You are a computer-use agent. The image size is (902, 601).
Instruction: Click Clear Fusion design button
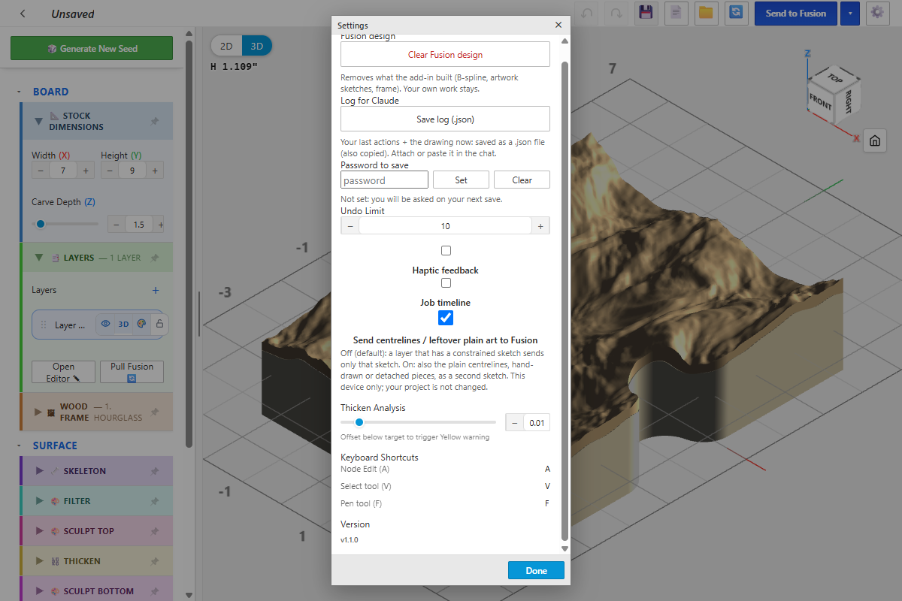(445, 55)
